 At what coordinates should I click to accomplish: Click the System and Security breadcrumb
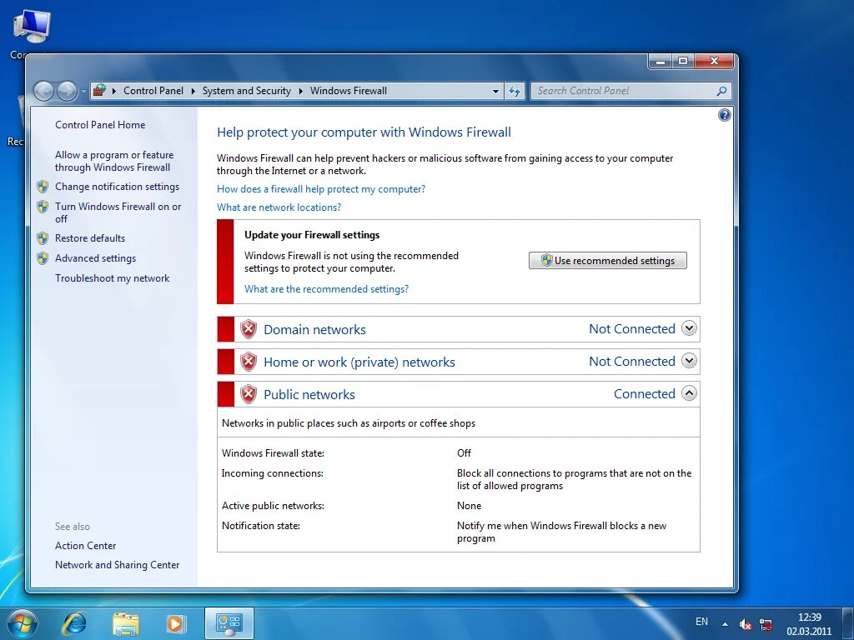coord(247,91)
